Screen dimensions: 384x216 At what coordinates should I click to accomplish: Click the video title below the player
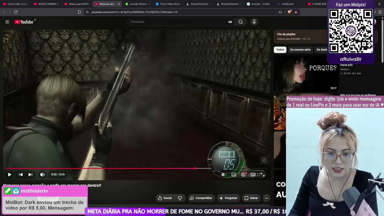[x=52, y=185]
